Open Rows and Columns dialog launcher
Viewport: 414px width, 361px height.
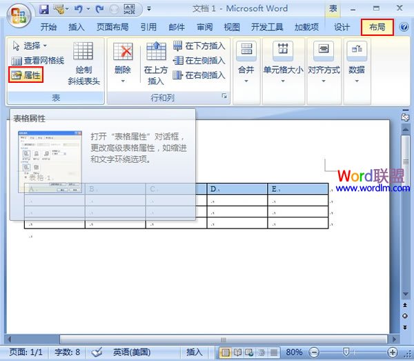[224, 96]
